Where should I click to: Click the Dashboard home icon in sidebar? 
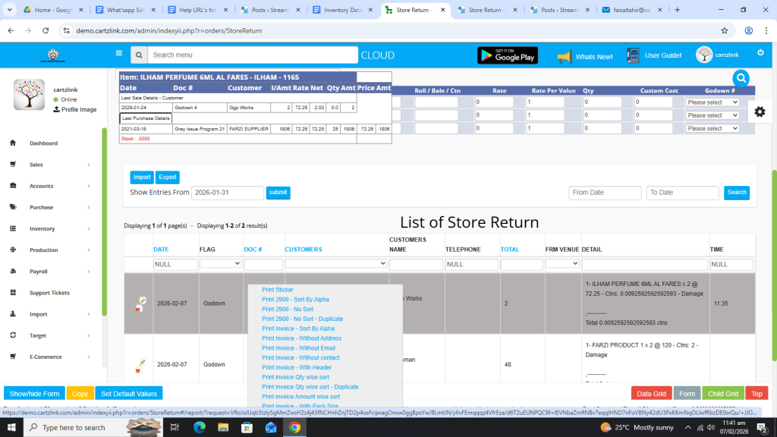pos(13,143)
